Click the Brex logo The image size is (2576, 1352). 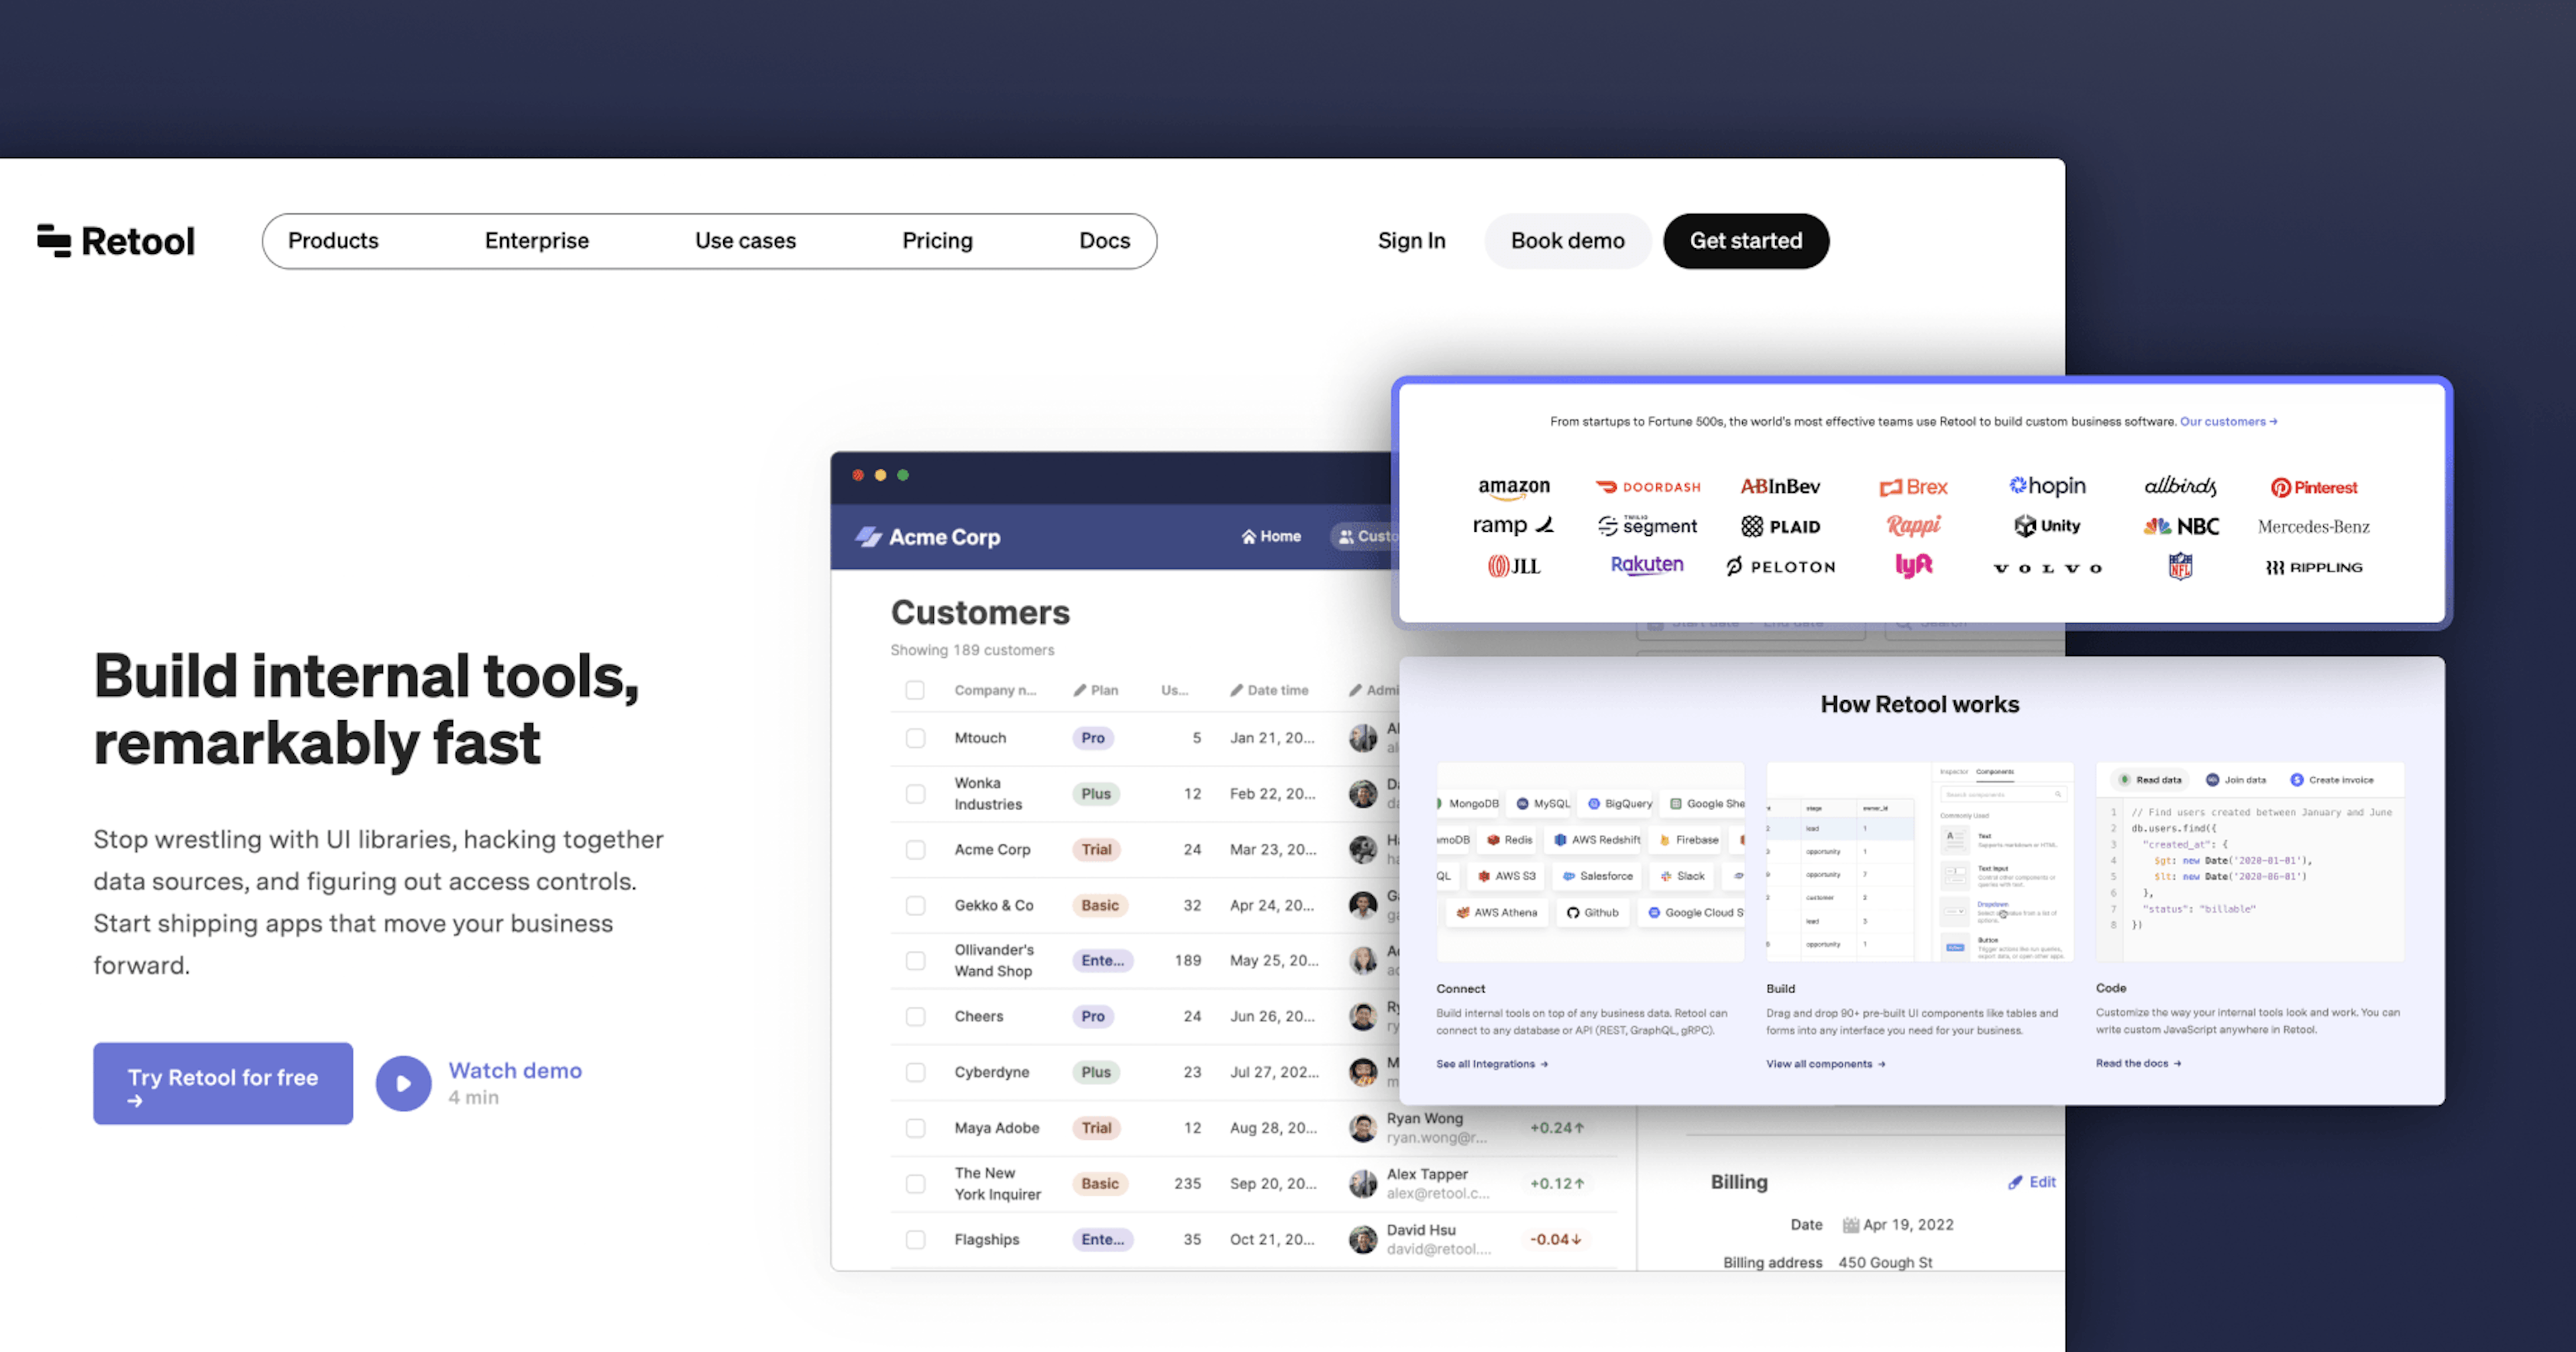1913,487
